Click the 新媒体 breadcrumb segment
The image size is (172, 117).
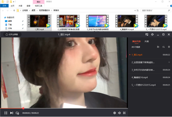pyautogui.click(x=56, y=11)
